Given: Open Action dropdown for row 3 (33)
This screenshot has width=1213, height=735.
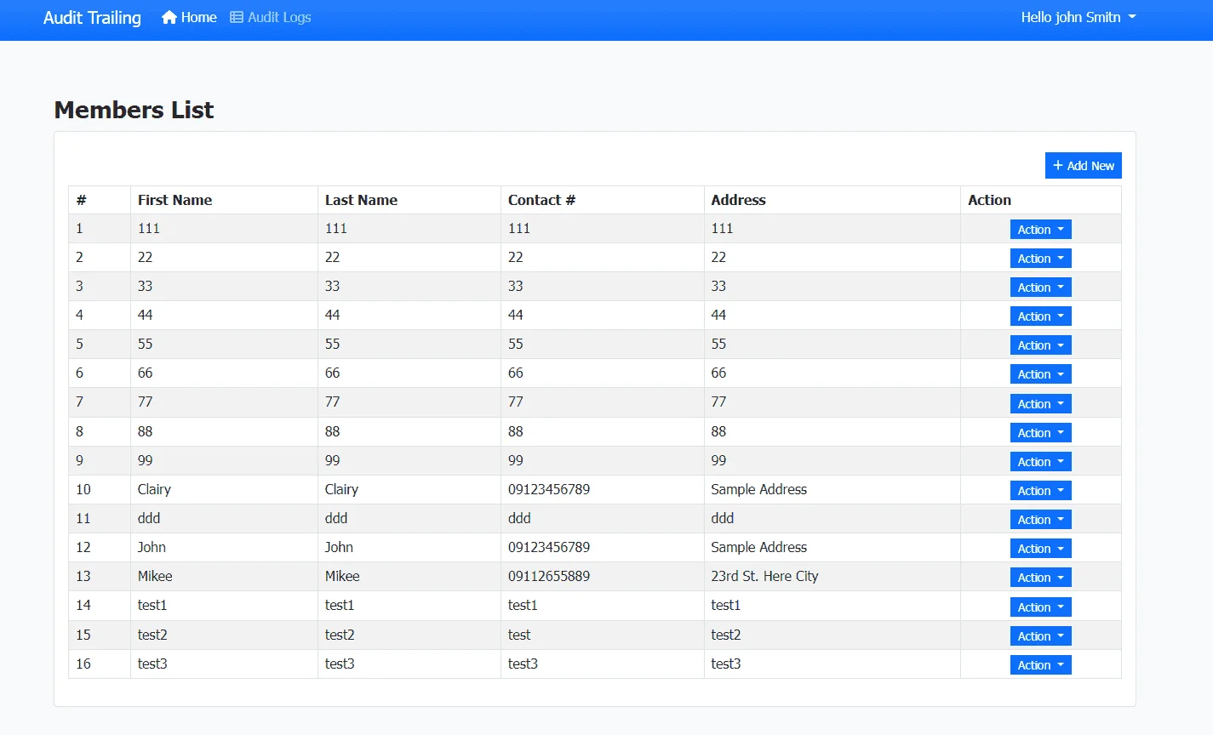Looking at the screenshot, I should 1040,288.
